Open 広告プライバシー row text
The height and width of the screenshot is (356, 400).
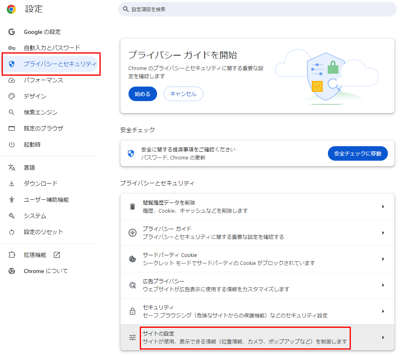[164, 281]
